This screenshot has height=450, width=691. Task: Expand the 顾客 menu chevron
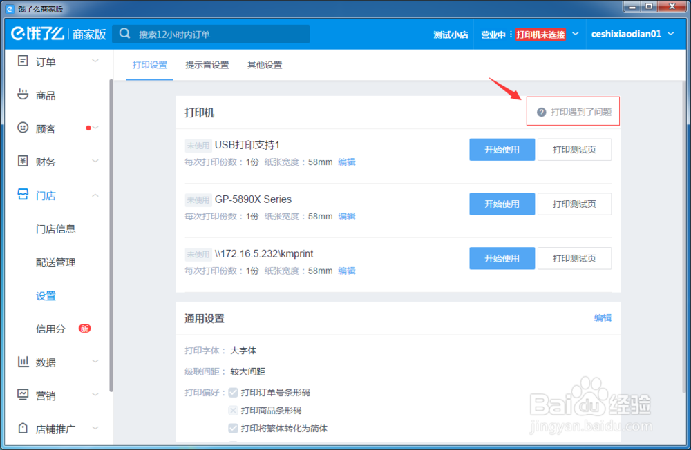(95, 128)
